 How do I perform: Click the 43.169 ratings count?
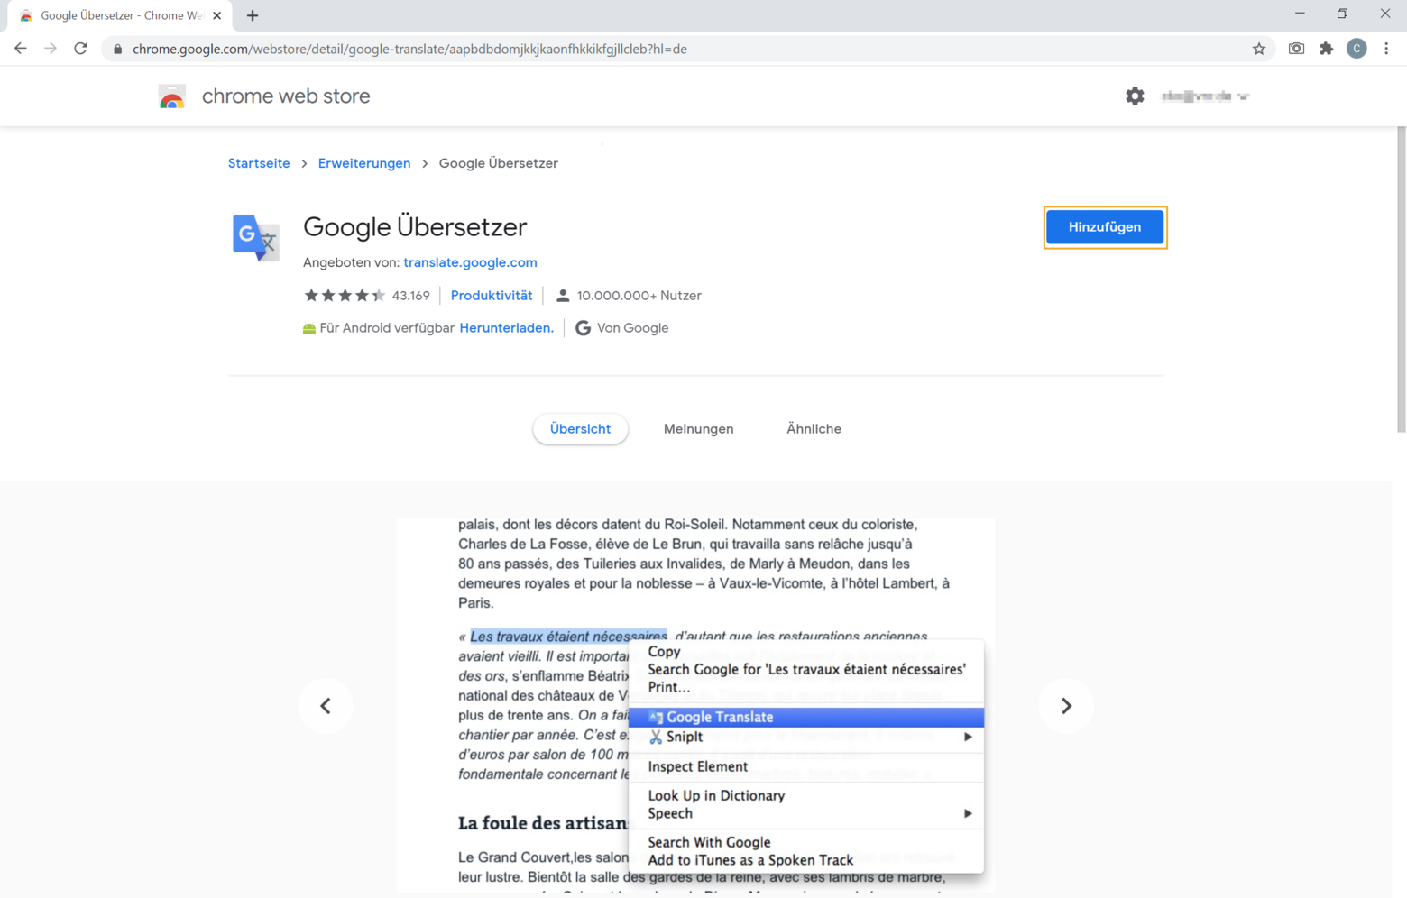coord(411,295)
